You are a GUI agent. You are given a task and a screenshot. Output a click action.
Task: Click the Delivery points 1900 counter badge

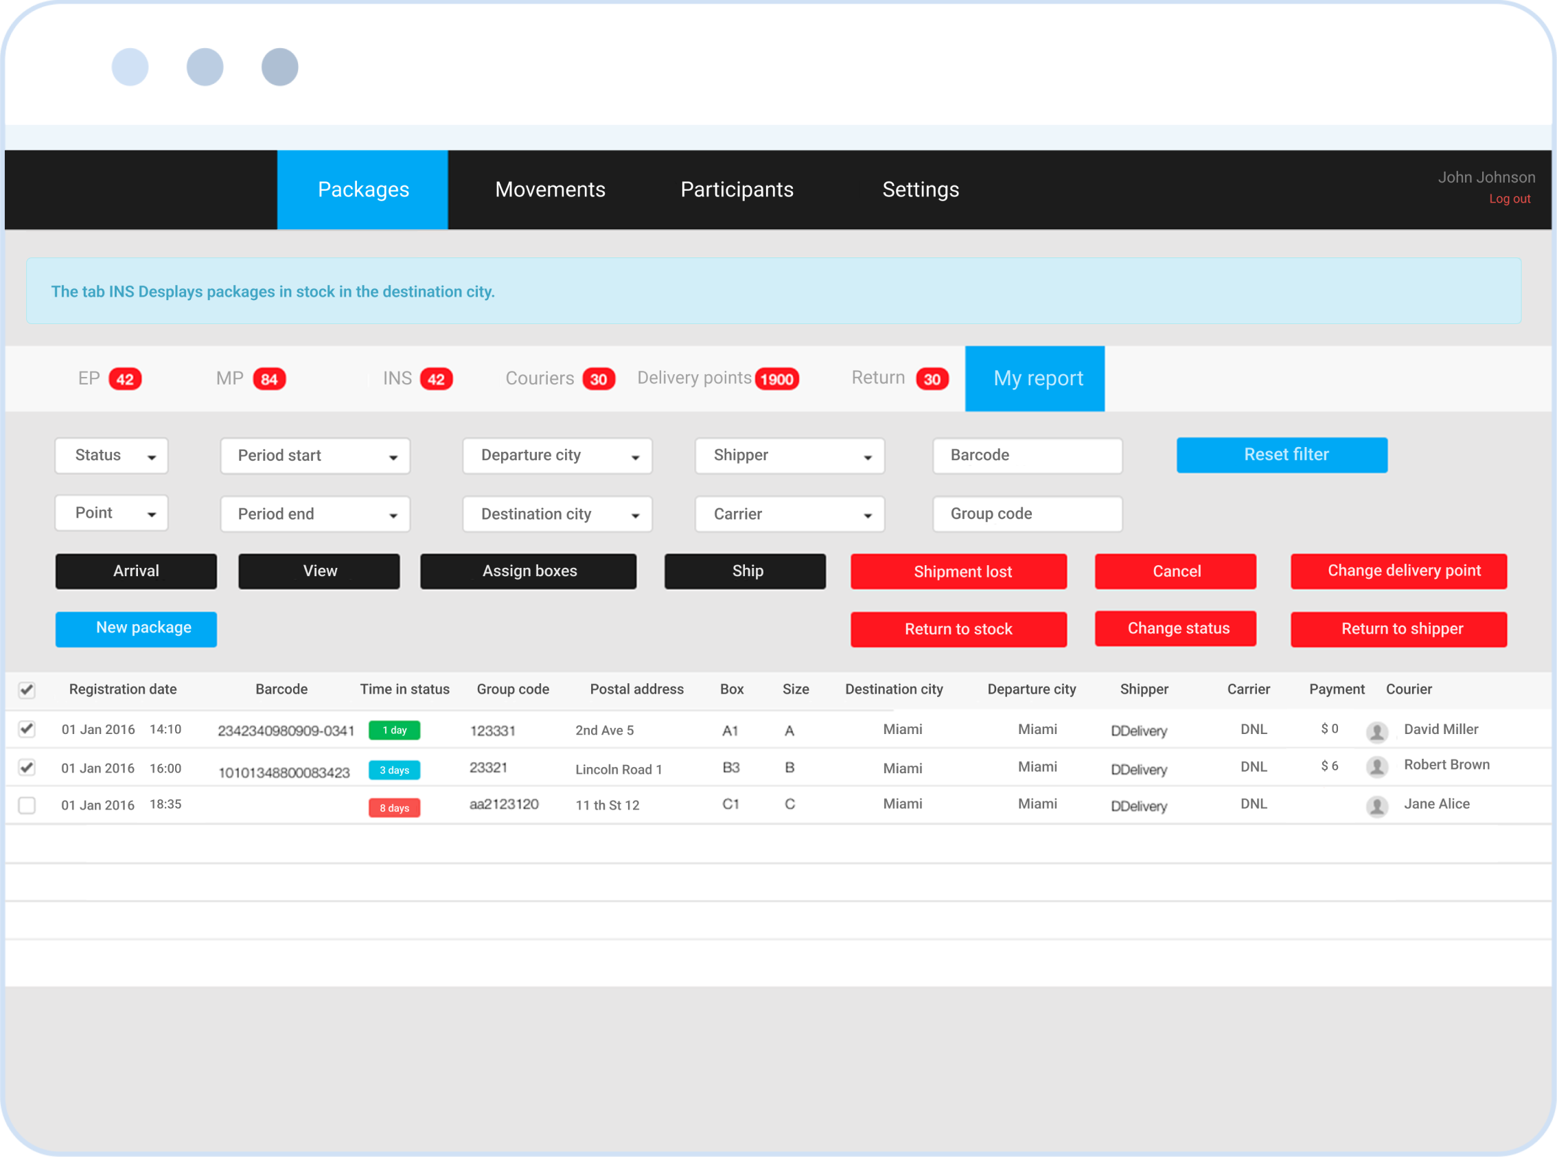(776, 379)
